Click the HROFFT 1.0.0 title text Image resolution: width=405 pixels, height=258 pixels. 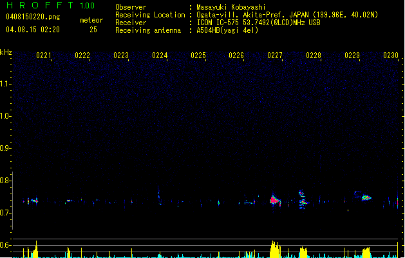pyautogui.click(x=51, y=5)
